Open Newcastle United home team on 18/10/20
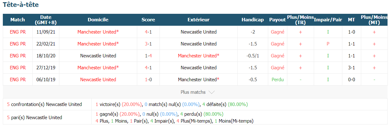Screen dimensions: 391x127 98,56
